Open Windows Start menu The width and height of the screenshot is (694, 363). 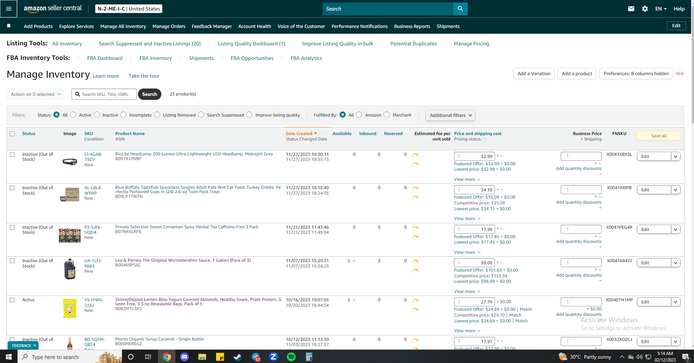pyautogui.click(x=9, y=357)
